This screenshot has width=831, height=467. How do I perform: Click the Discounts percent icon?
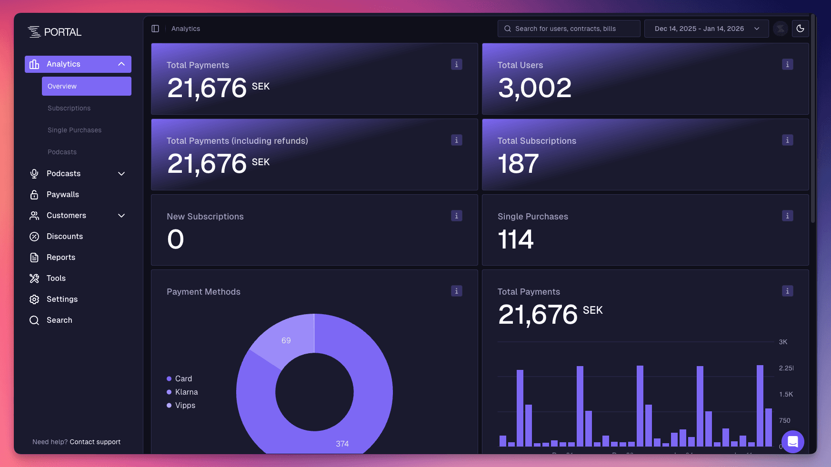pyautogui.click(x=34, y=237)
